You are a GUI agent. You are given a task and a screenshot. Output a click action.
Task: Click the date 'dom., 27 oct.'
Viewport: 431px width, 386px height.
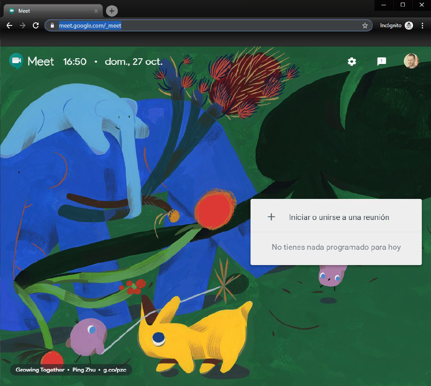click(134, 62)
